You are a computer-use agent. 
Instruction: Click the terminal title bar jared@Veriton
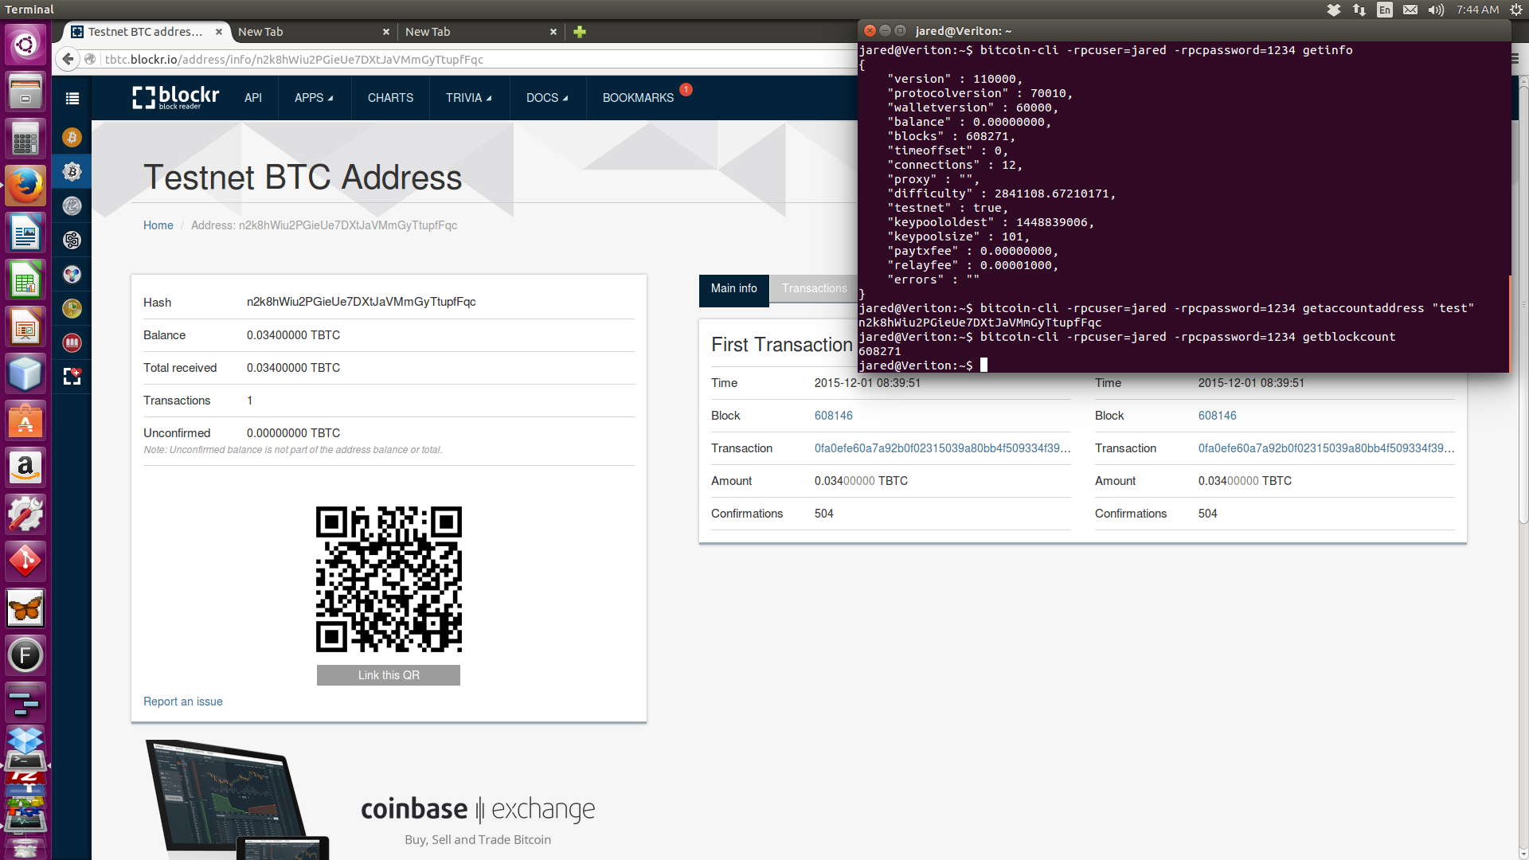(1184, 31)
